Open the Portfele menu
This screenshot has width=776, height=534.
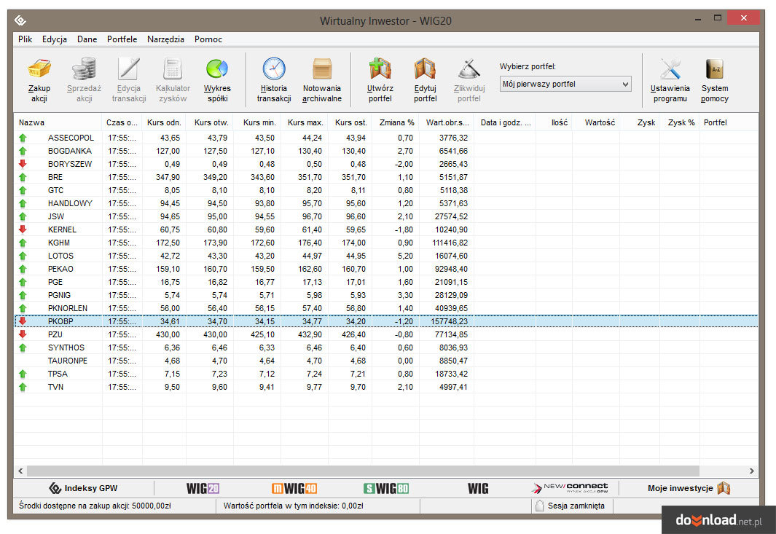coord(122,39)
